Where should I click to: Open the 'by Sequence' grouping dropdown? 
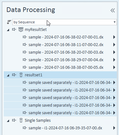tap(64, 22)
